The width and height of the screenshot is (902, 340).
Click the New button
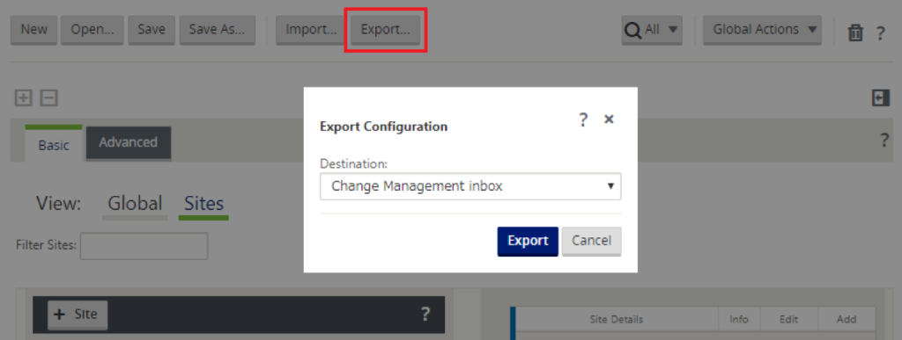[x=34, y=30]
